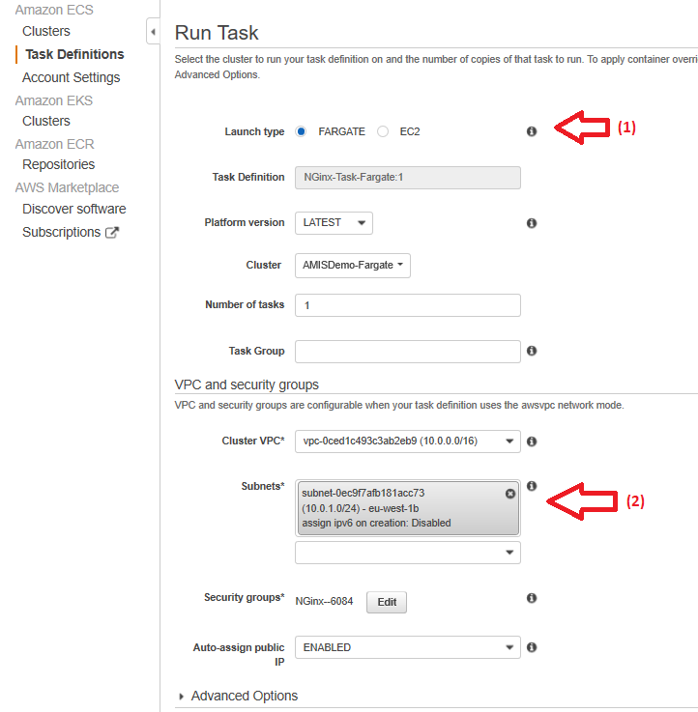This screenshot has height=712, width=698.
Task: Open the Auto-assign public IP dropdown
Action: point(407,647)
